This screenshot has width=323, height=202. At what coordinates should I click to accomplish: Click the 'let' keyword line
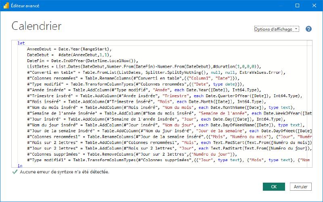click(21, 43)
